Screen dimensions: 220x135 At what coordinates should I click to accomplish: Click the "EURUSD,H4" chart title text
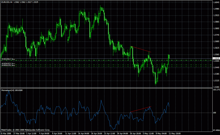click(x=7, y=2)
